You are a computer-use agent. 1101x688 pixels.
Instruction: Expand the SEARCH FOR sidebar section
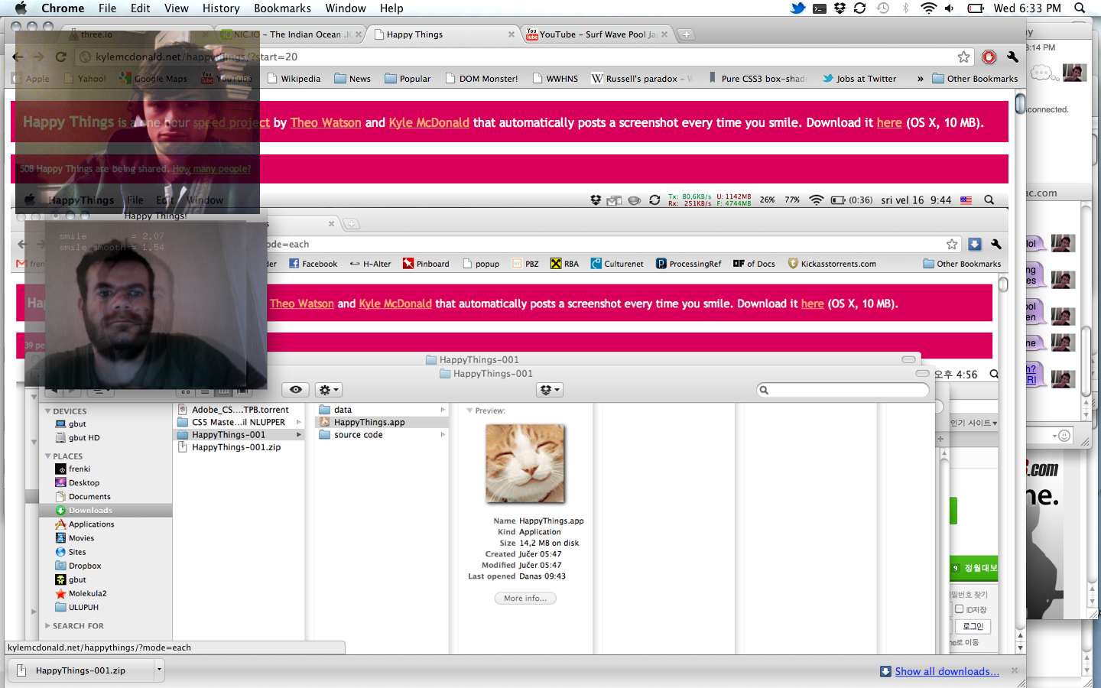point(47,626)
